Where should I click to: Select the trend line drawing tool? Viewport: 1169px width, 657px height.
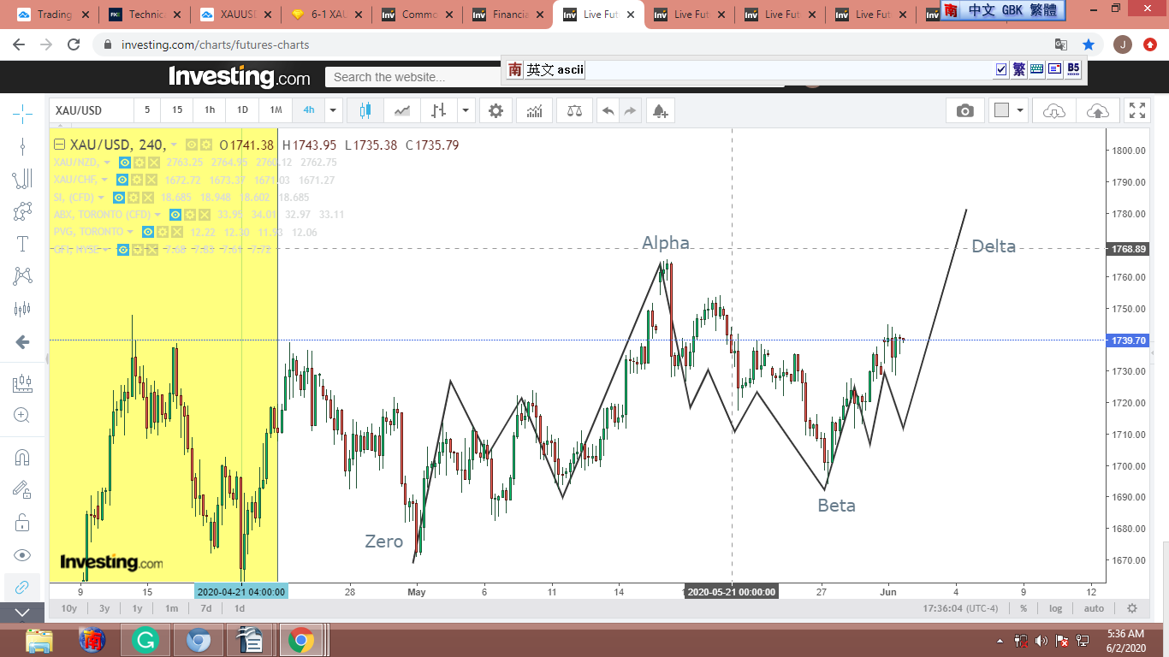(22, 145)
